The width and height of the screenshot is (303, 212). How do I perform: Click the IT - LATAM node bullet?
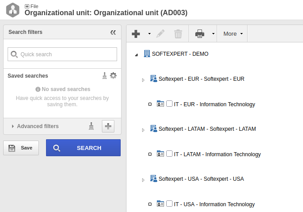[150, 154]
